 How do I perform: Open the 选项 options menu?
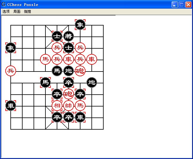(x=6, y=12)
